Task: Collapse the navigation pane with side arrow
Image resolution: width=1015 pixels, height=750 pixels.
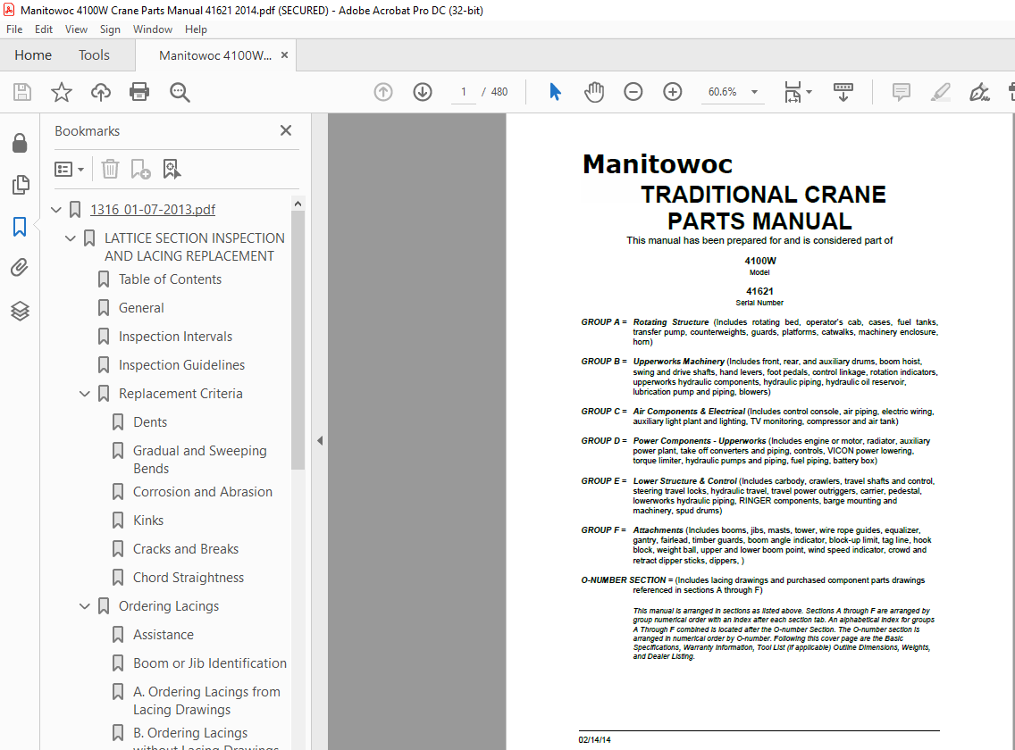Action: pos(320,441)
